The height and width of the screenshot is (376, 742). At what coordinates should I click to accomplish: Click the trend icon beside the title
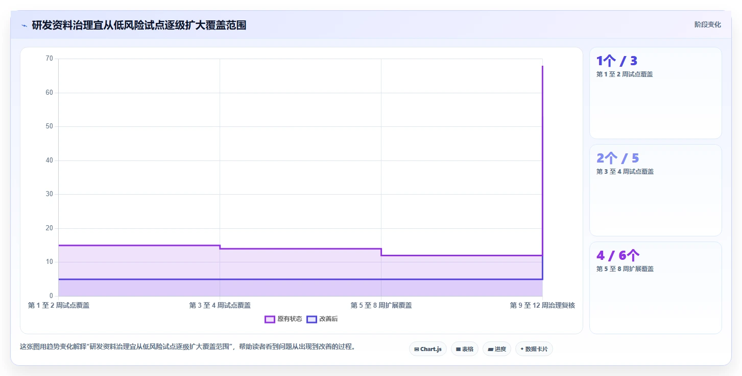pos(24,25)
